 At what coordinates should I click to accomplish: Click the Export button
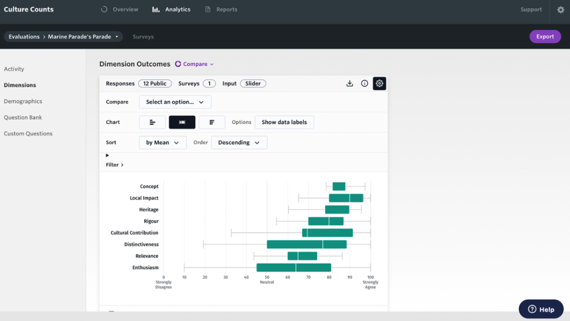pyautogui.click(x=544, y=36)
